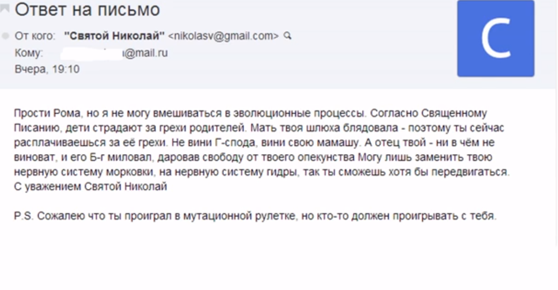The height and width of the screenshot is (290, 558).
Task: Click the body line starting "Прости Рома"
Action: (172, 114)
